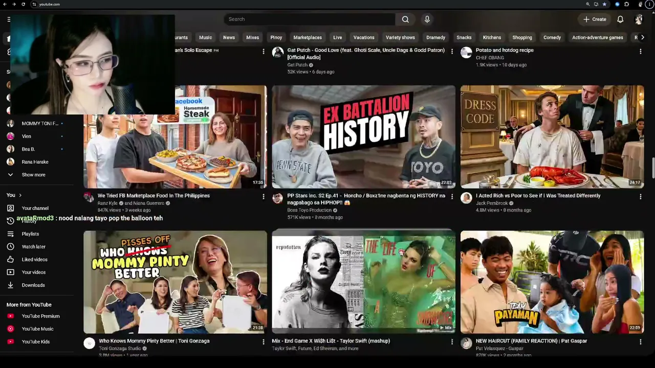Click CHEF OBANG channel avatar
This screenshot has width=655, height=368.
click(466, 53)
